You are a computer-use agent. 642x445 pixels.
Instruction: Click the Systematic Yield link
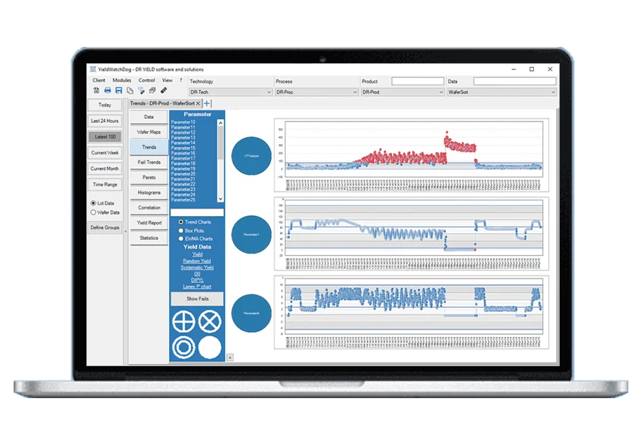(197, 268)
